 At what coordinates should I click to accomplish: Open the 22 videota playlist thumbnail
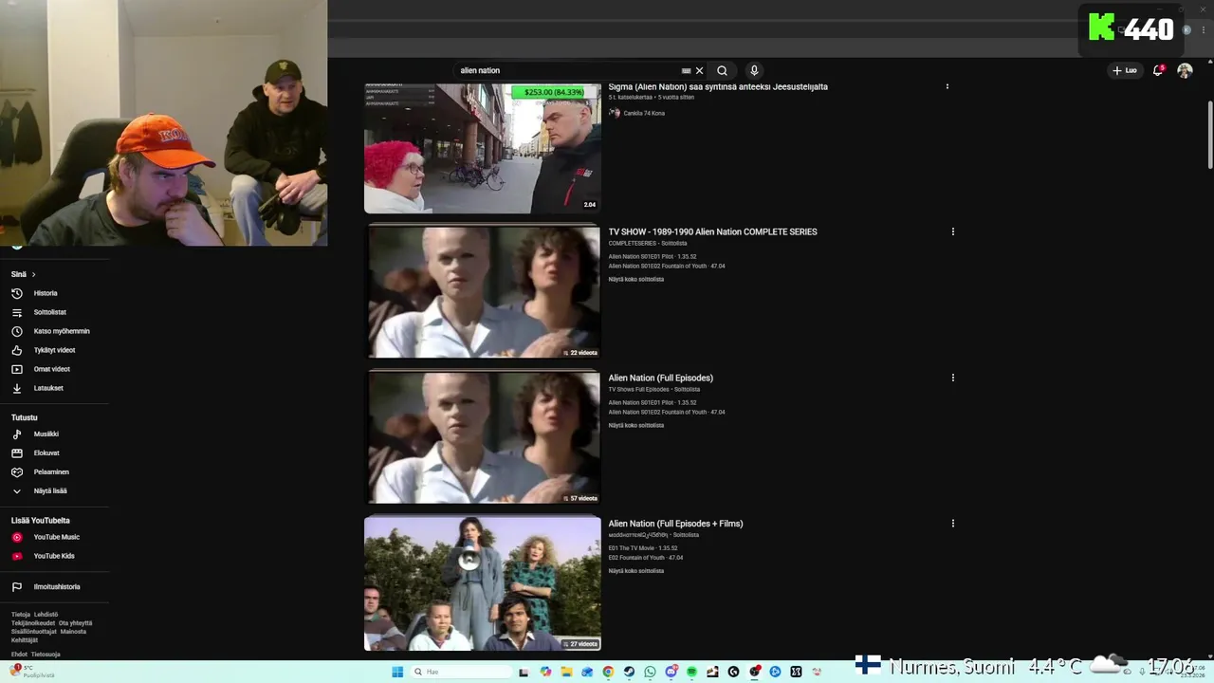484,291
